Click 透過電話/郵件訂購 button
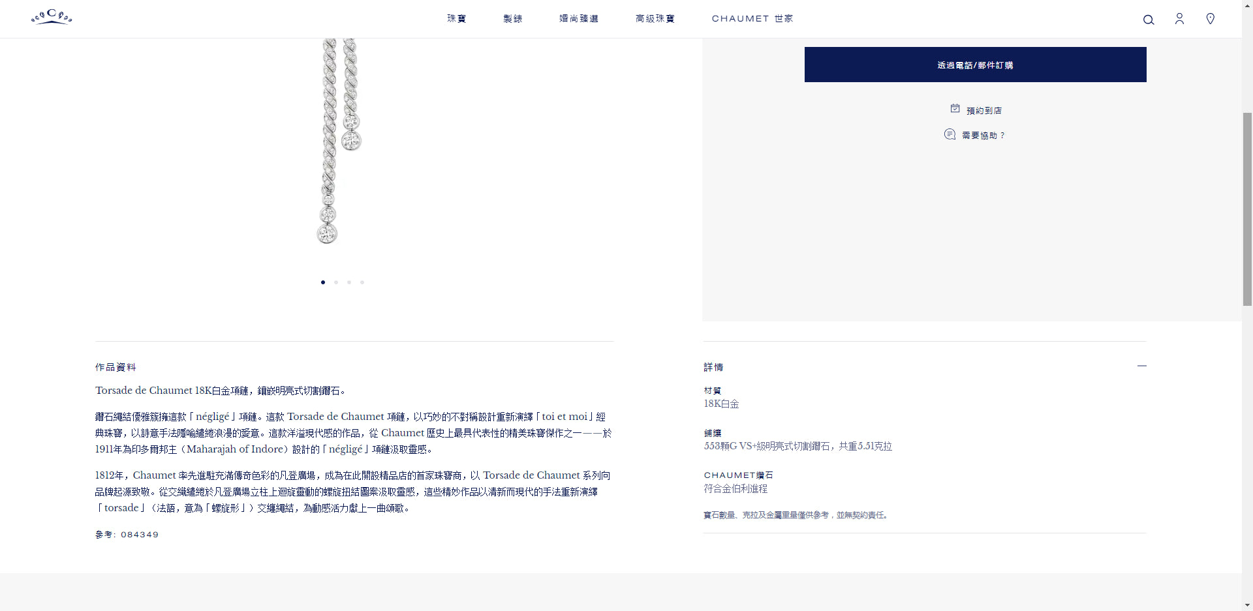This screenshot has height=611, width=1253. coord(975,65)
